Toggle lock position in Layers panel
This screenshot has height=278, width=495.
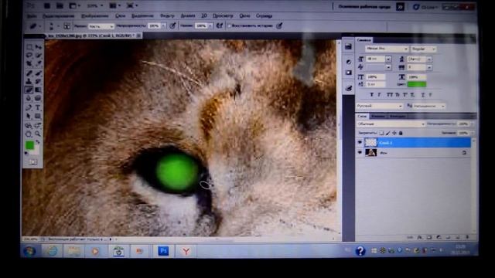pos(394,133)
